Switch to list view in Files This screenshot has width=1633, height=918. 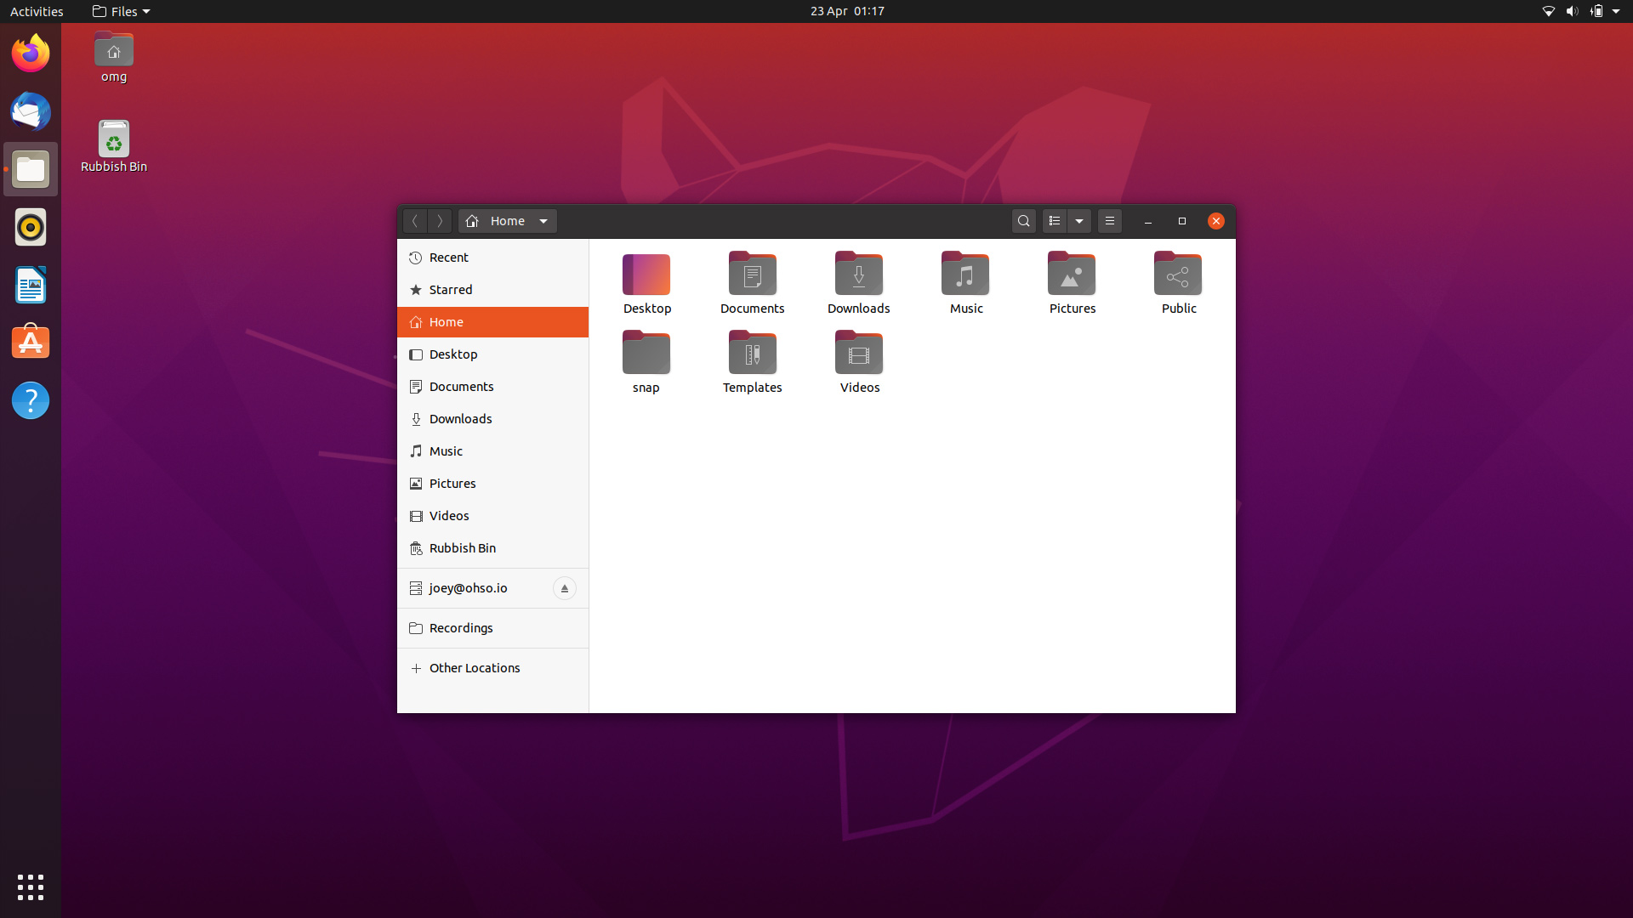coord(1054,221)
